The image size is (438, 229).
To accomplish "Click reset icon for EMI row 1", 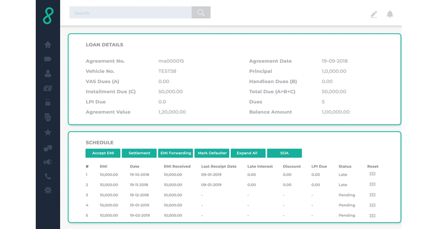I will 372,174.
